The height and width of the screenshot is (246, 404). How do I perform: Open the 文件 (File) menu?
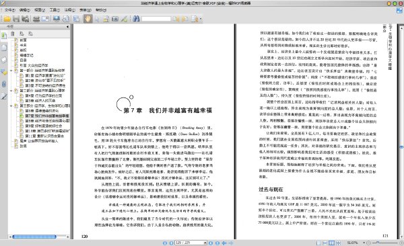coord(10,10)
